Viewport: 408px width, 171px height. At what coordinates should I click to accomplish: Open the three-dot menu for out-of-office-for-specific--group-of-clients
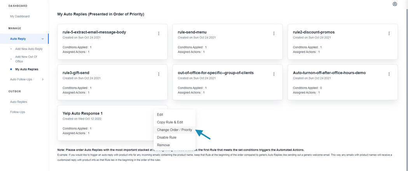click(274, 74)
